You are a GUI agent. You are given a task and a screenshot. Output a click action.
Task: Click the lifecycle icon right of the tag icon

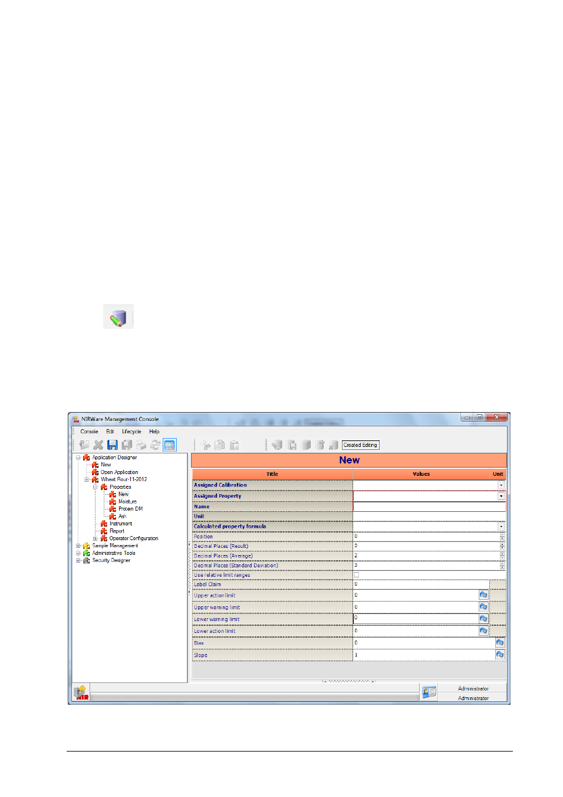click(291, 445)
